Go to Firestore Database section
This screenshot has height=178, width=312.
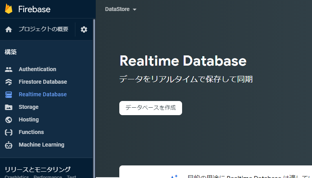point(43,82)
